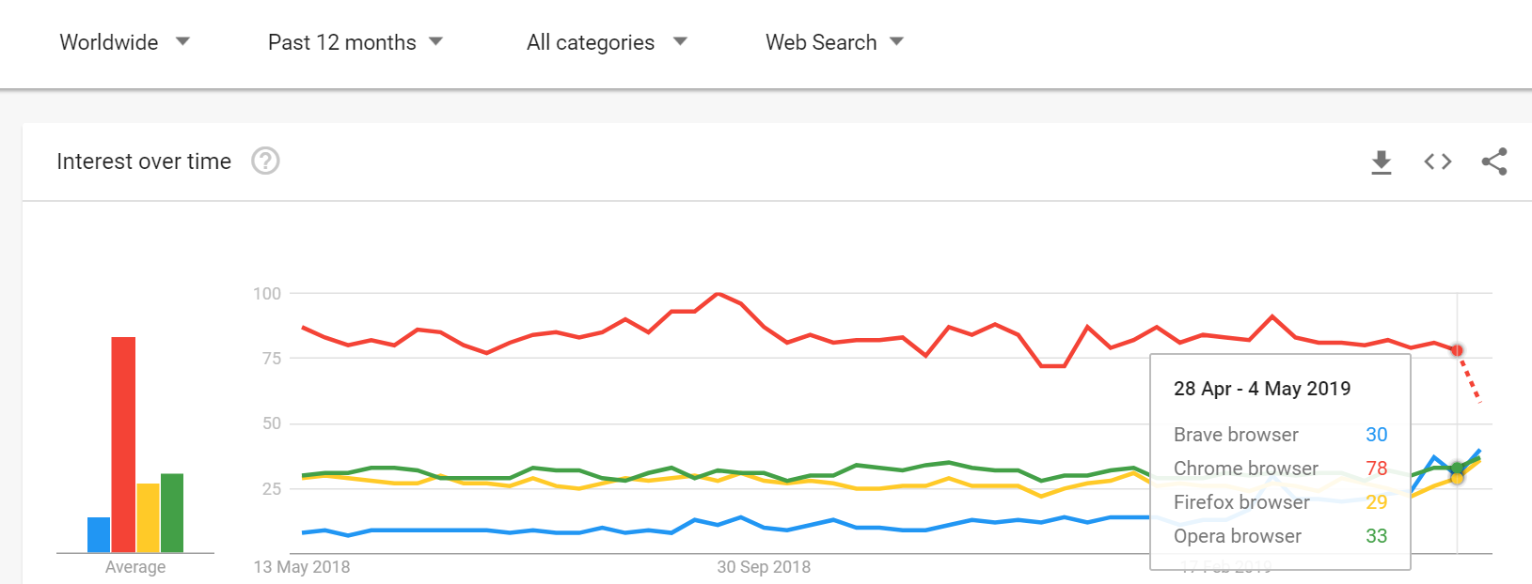This screenshot has height=584, width=1532.
Task: Open the Web Search type dropdown
Action: point(834,42)
